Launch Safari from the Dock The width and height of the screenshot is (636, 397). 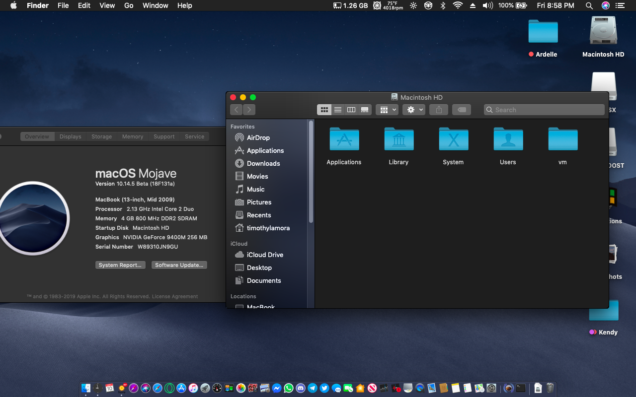pos(158,388)
